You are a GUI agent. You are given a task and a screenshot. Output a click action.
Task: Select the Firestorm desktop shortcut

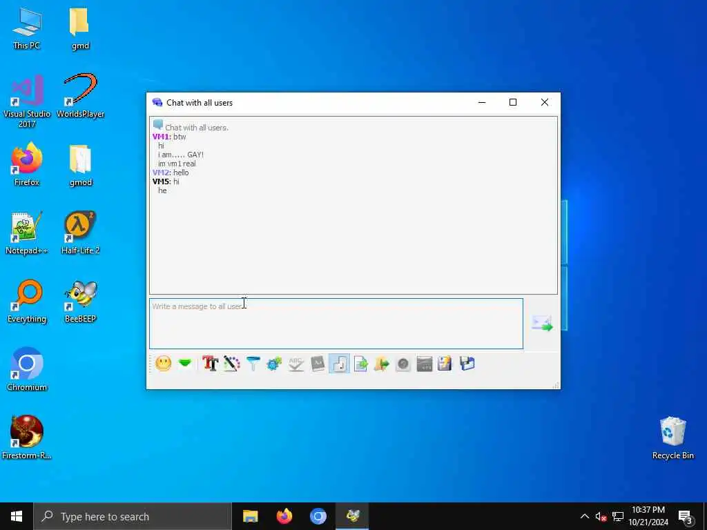click(x=27, y=437)
